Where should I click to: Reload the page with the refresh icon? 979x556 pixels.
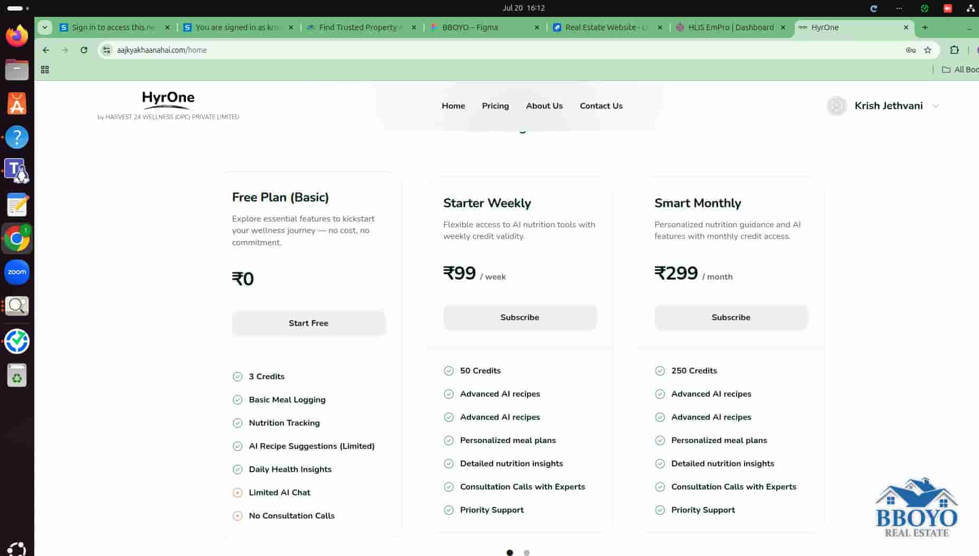click(83, 50)
